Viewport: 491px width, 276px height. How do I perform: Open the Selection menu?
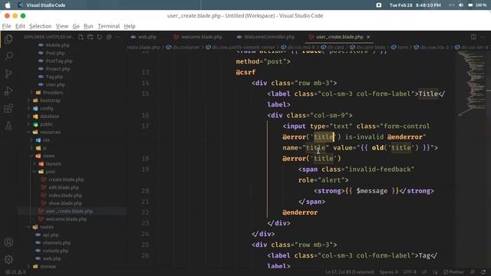click(41, 26)
